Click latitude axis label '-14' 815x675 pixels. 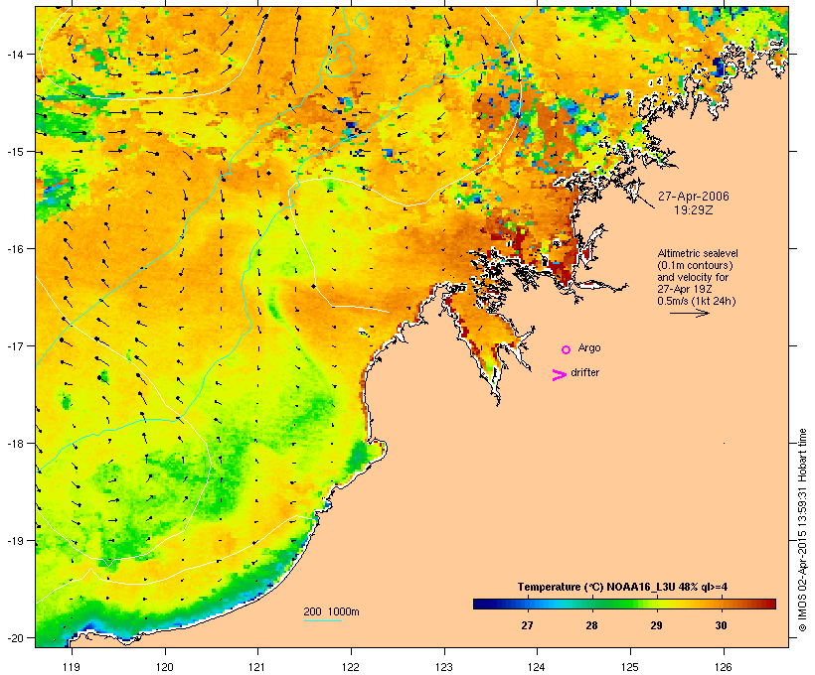pyautogui.click(x=14, y=54)
